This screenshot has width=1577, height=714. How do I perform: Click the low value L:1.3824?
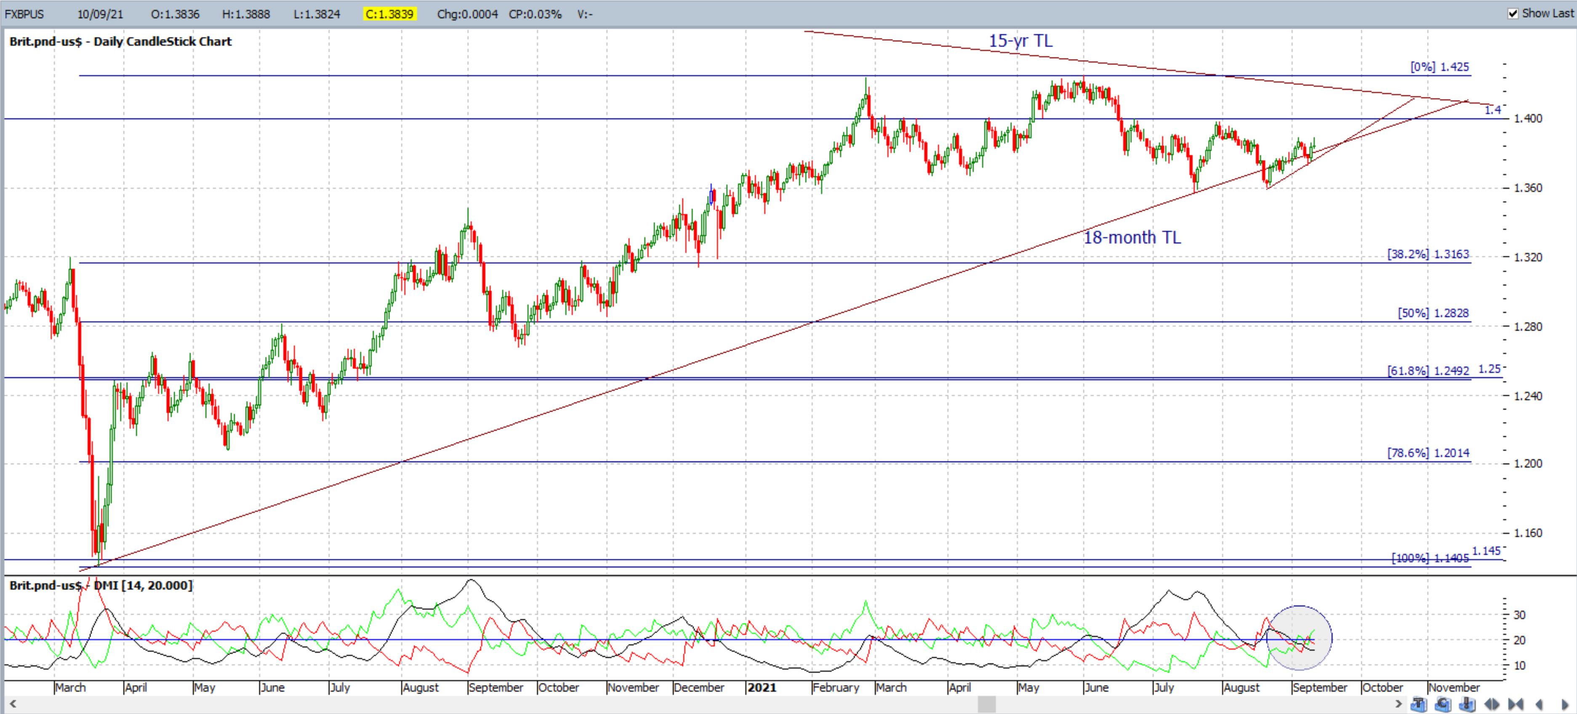[317, 14]
